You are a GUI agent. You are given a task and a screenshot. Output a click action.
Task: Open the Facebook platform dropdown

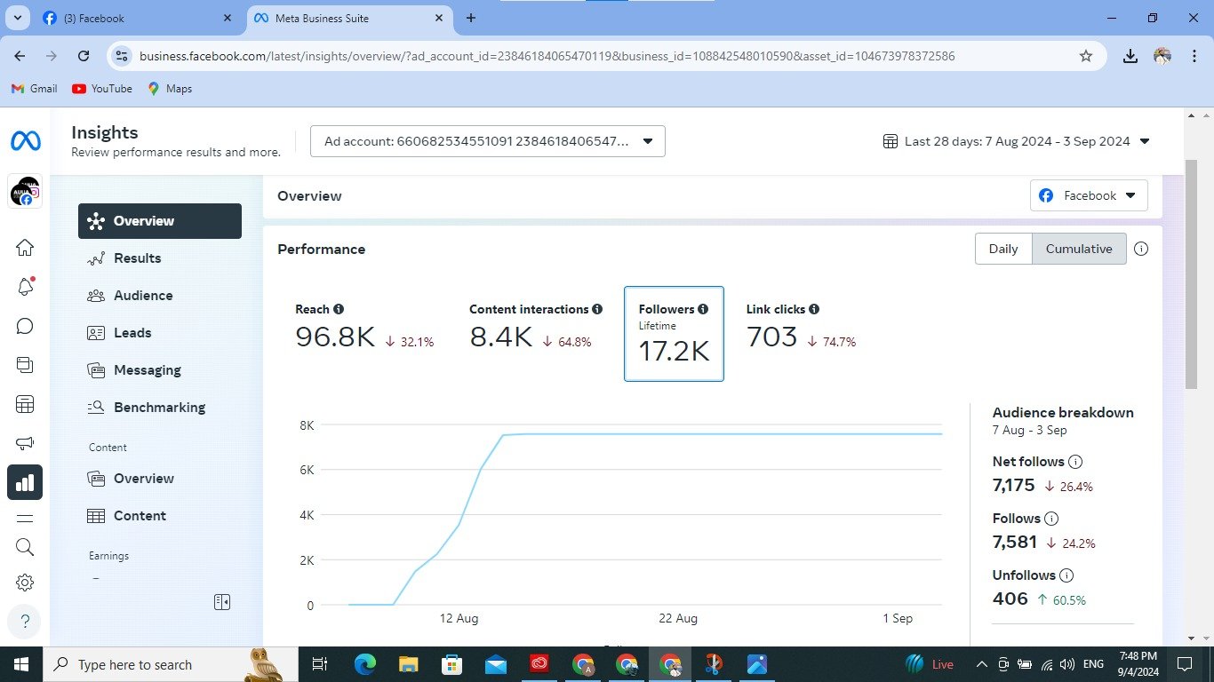coord(1089,195)
